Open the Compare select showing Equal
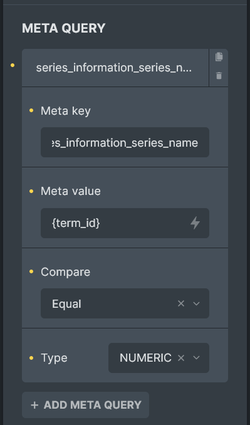Viewport: 250px width, 425px height. tap(125, 303)
